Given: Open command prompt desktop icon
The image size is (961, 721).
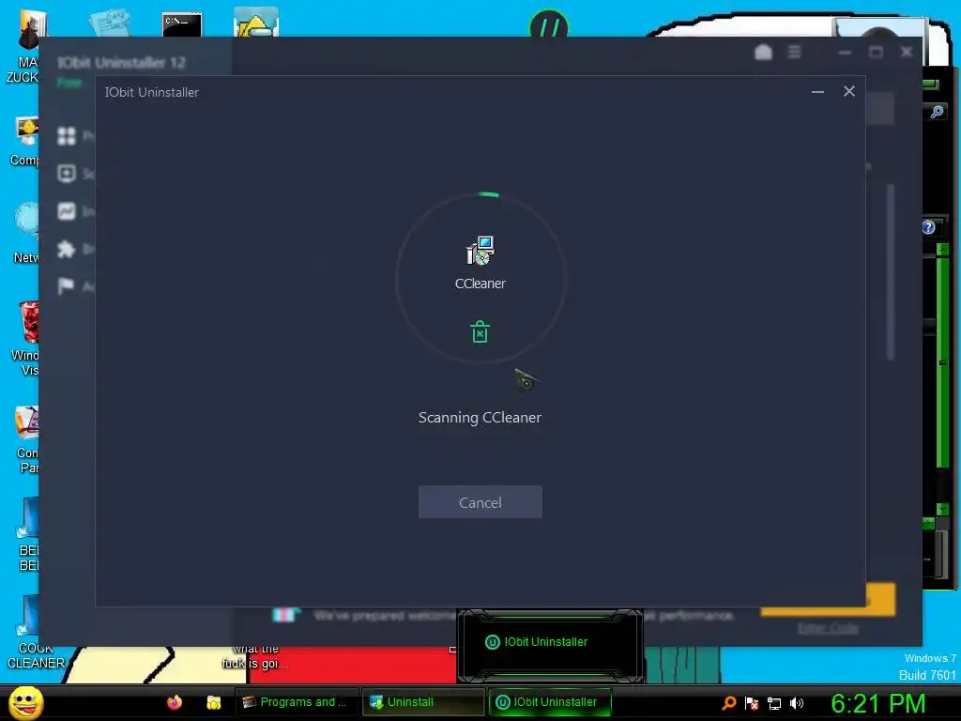Looking at the screenshot, I should click(182, 23).
